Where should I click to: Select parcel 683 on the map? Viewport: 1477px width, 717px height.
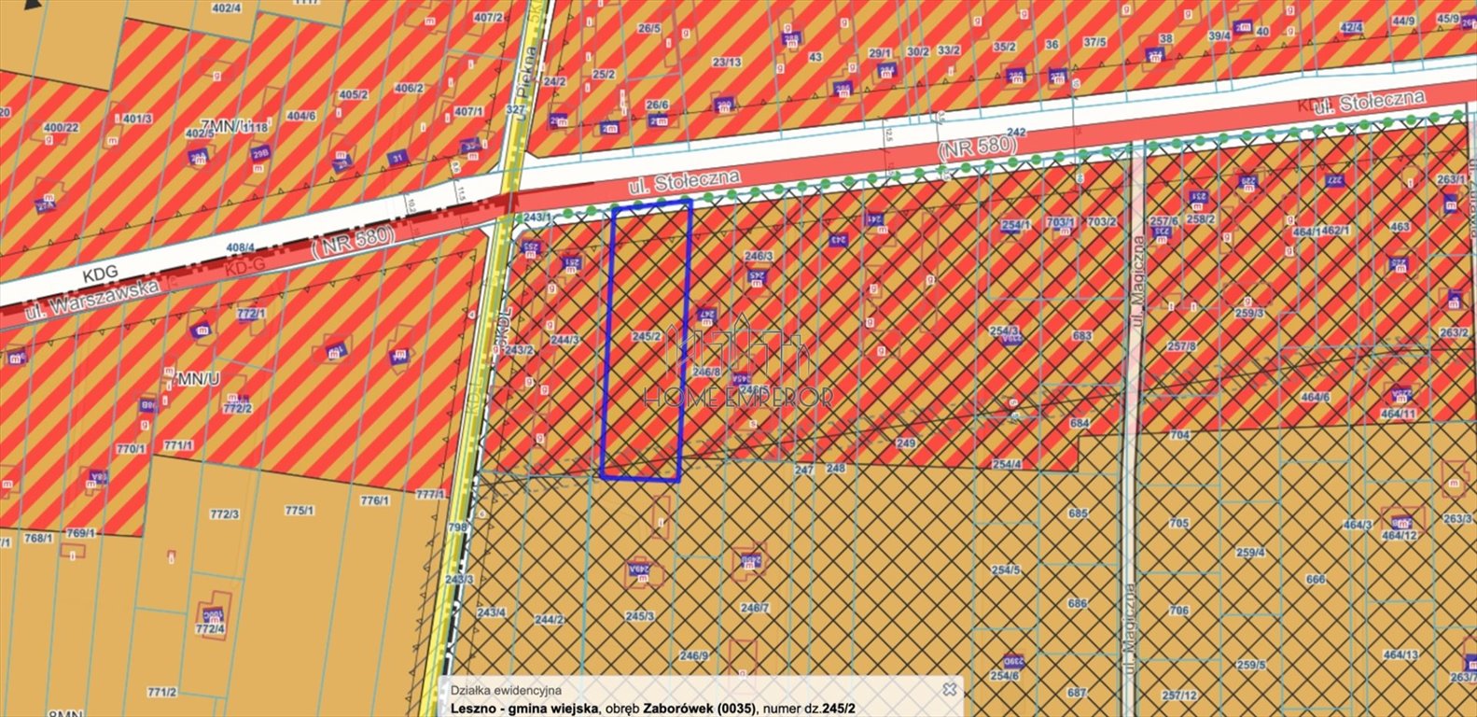(1081, 336)
